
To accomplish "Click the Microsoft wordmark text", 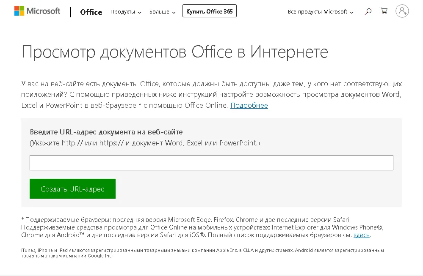I will (44, 11).
